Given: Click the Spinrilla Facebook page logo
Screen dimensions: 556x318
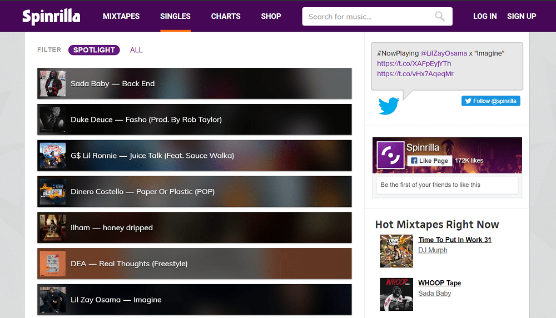Looking at the screenshot, I should (390, 155).
